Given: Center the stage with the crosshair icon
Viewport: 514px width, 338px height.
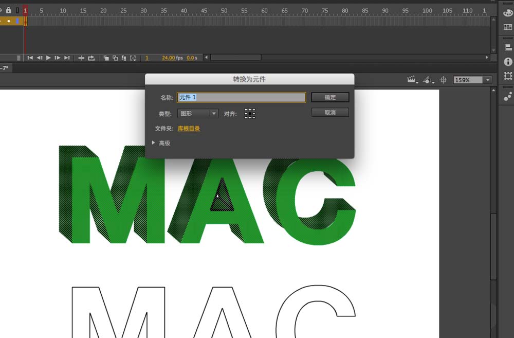Looking at the screenshot, I should pos(443,80).
